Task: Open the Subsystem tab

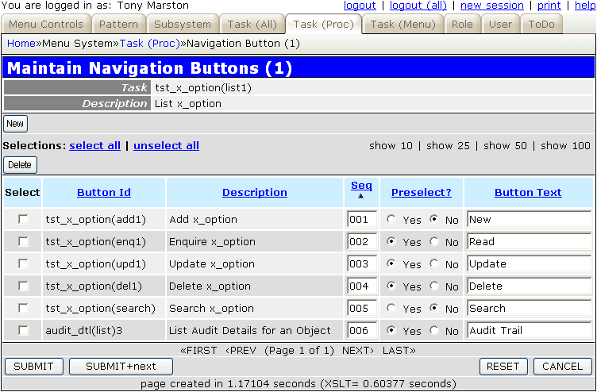Action: point(183,25)
